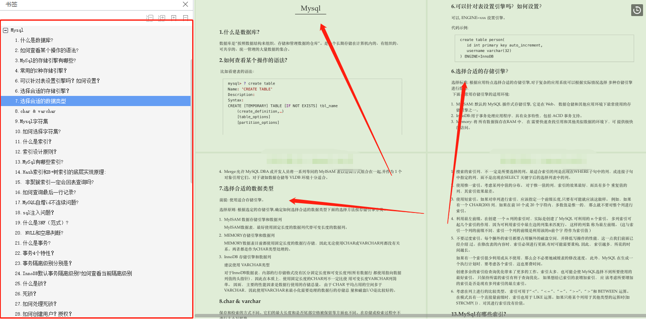Viewport: 646px width, 319px height.
Task: Open bookmark 16.如何查询最后一行记录?
Action: (x=45, y=192)
